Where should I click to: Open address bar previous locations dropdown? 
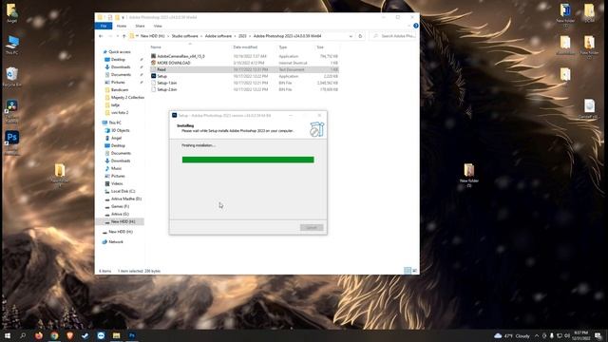point(351,36)
